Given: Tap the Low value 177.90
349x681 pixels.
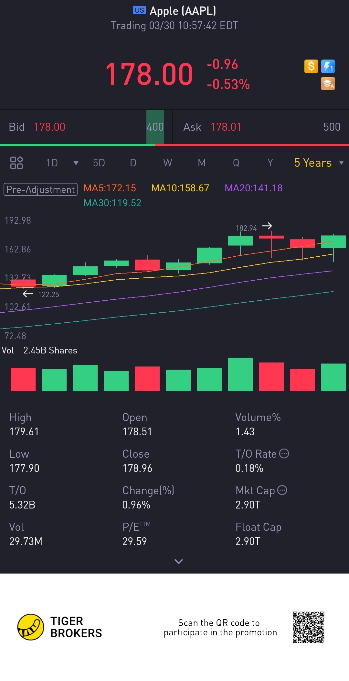Looking at the screenshot, I should pyautogui.click(x=24, y=468).
